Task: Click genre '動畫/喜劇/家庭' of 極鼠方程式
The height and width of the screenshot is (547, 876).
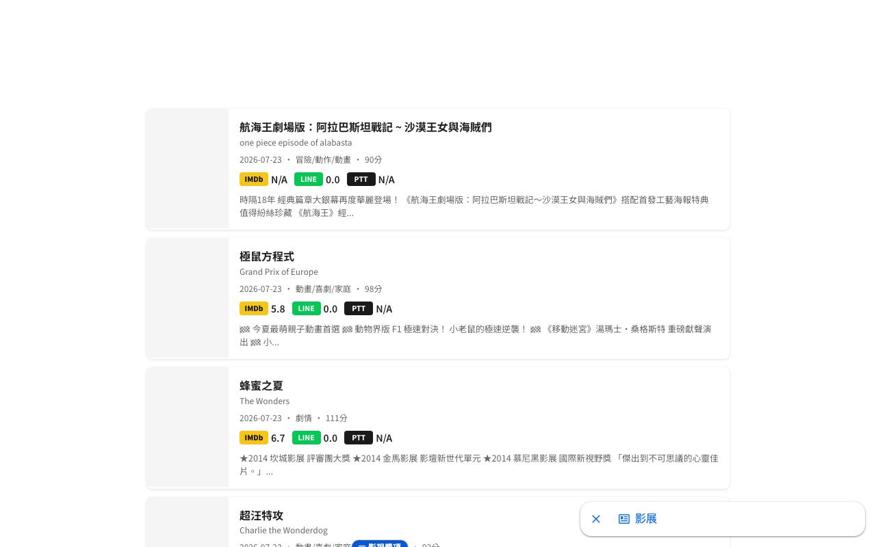Action: pyautogui.click(x=323, y=289)
